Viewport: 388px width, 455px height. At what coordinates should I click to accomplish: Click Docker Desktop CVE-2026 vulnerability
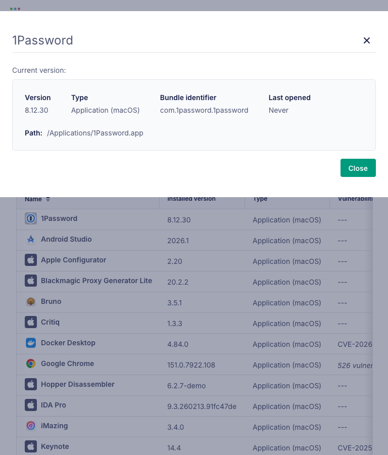pyautogui.click(x=355, y=344)
